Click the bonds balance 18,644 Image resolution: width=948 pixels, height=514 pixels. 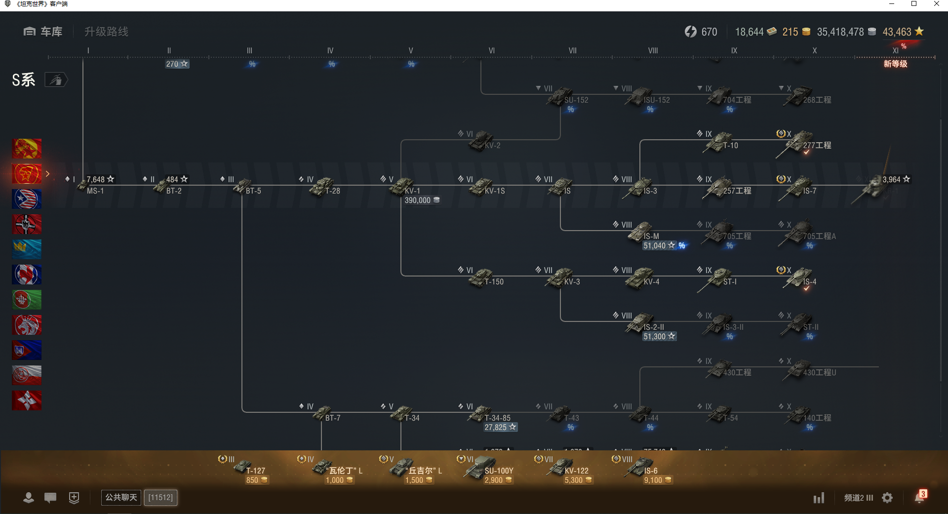click(x=755, y=32)
